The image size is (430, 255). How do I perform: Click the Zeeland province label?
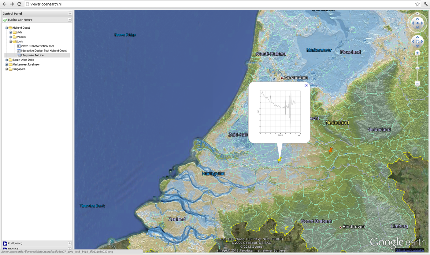[177, 219]
